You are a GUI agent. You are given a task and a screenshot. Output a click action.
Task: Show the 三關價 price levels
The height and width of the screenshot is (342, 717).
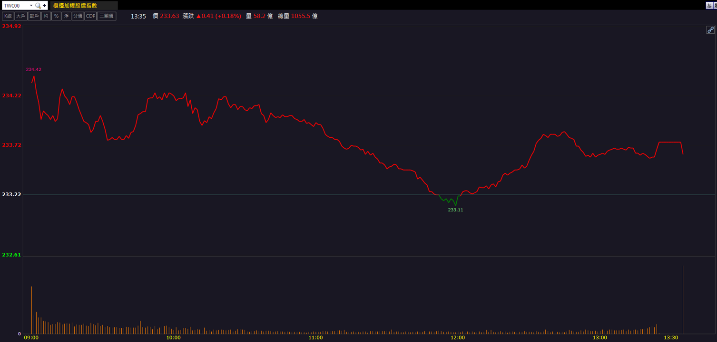tap(107, 16)
